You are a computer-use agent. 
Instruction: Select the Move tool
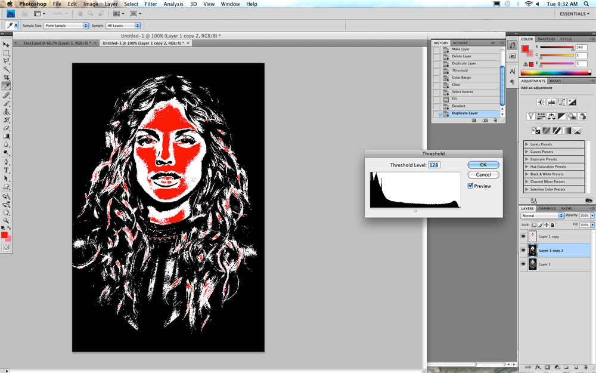6,45
